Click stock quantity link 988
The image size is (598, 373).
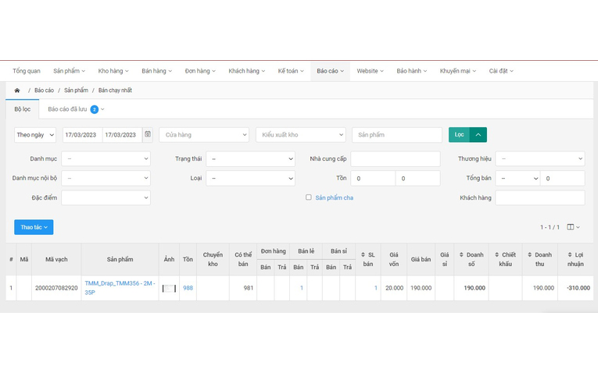point(188,288)
